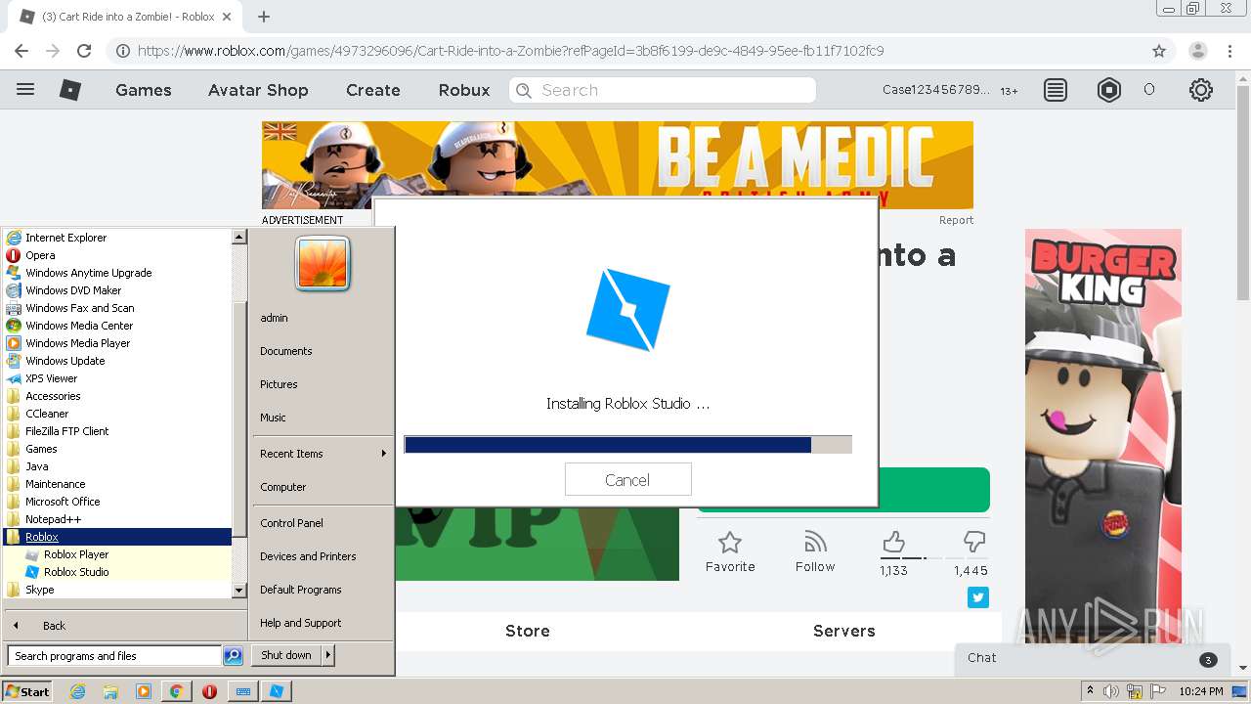The height and width of the screenshot is (704, 1251).
Task: Expand the Skype folder
Action: point(40,590)
